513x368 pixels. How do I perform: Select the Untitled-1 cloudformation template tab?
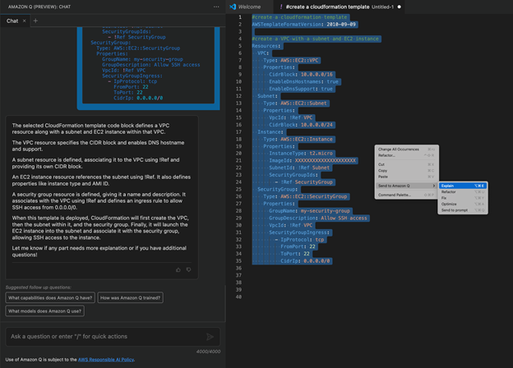340,7
